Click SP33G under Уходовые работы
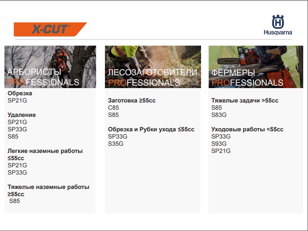 (221, 137)
